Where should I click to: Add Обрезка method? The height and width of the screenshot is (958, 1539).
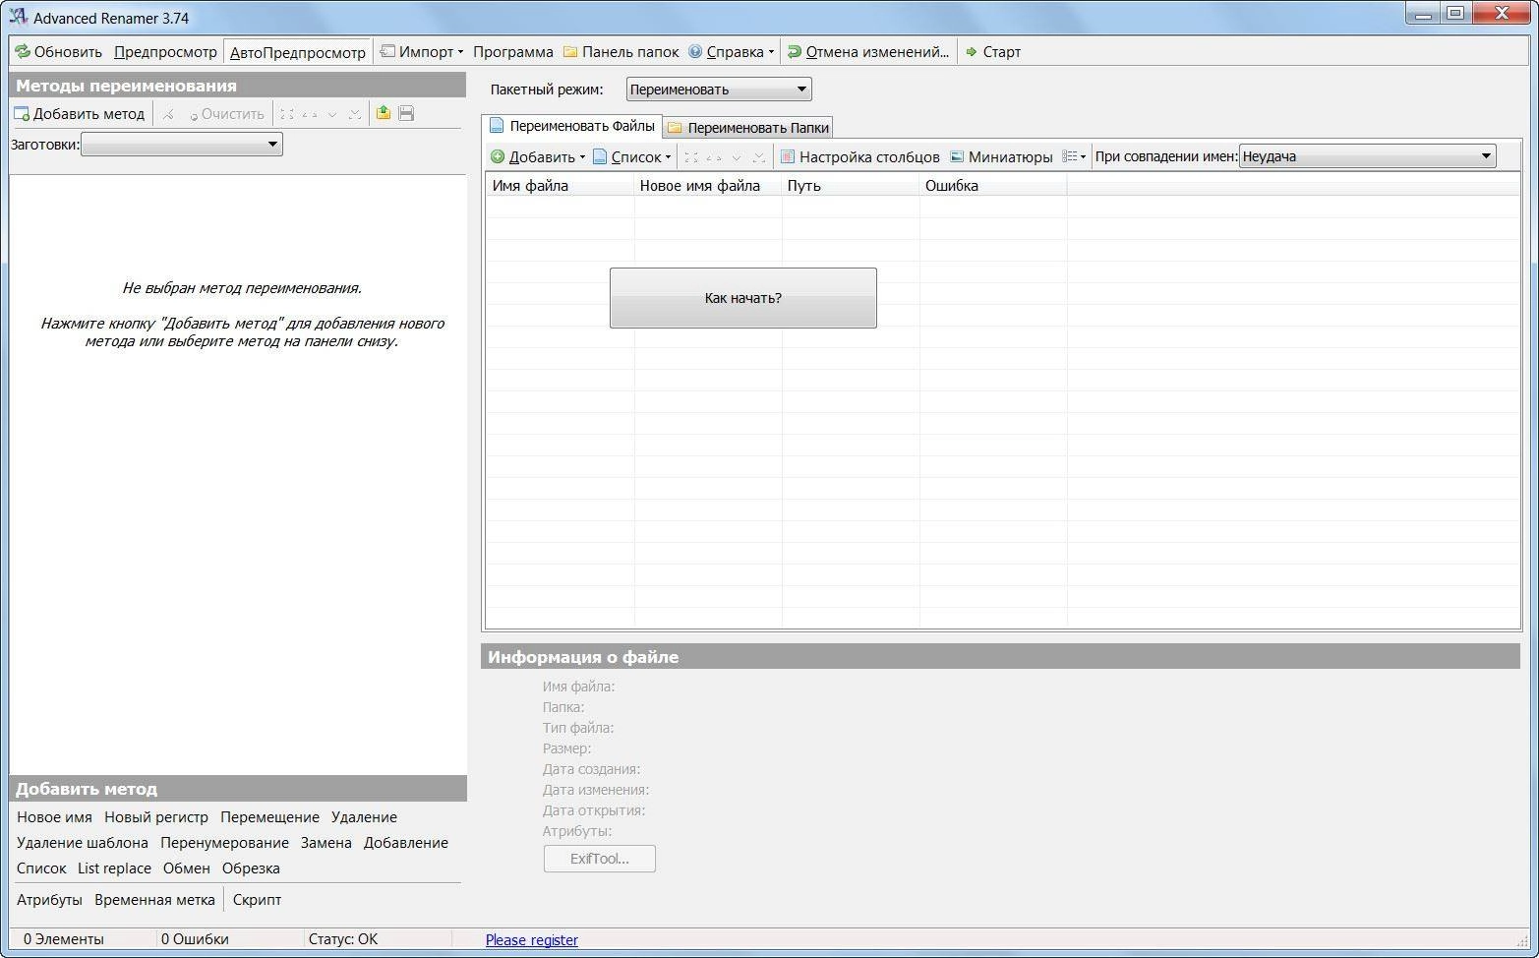tap(251, 868)
